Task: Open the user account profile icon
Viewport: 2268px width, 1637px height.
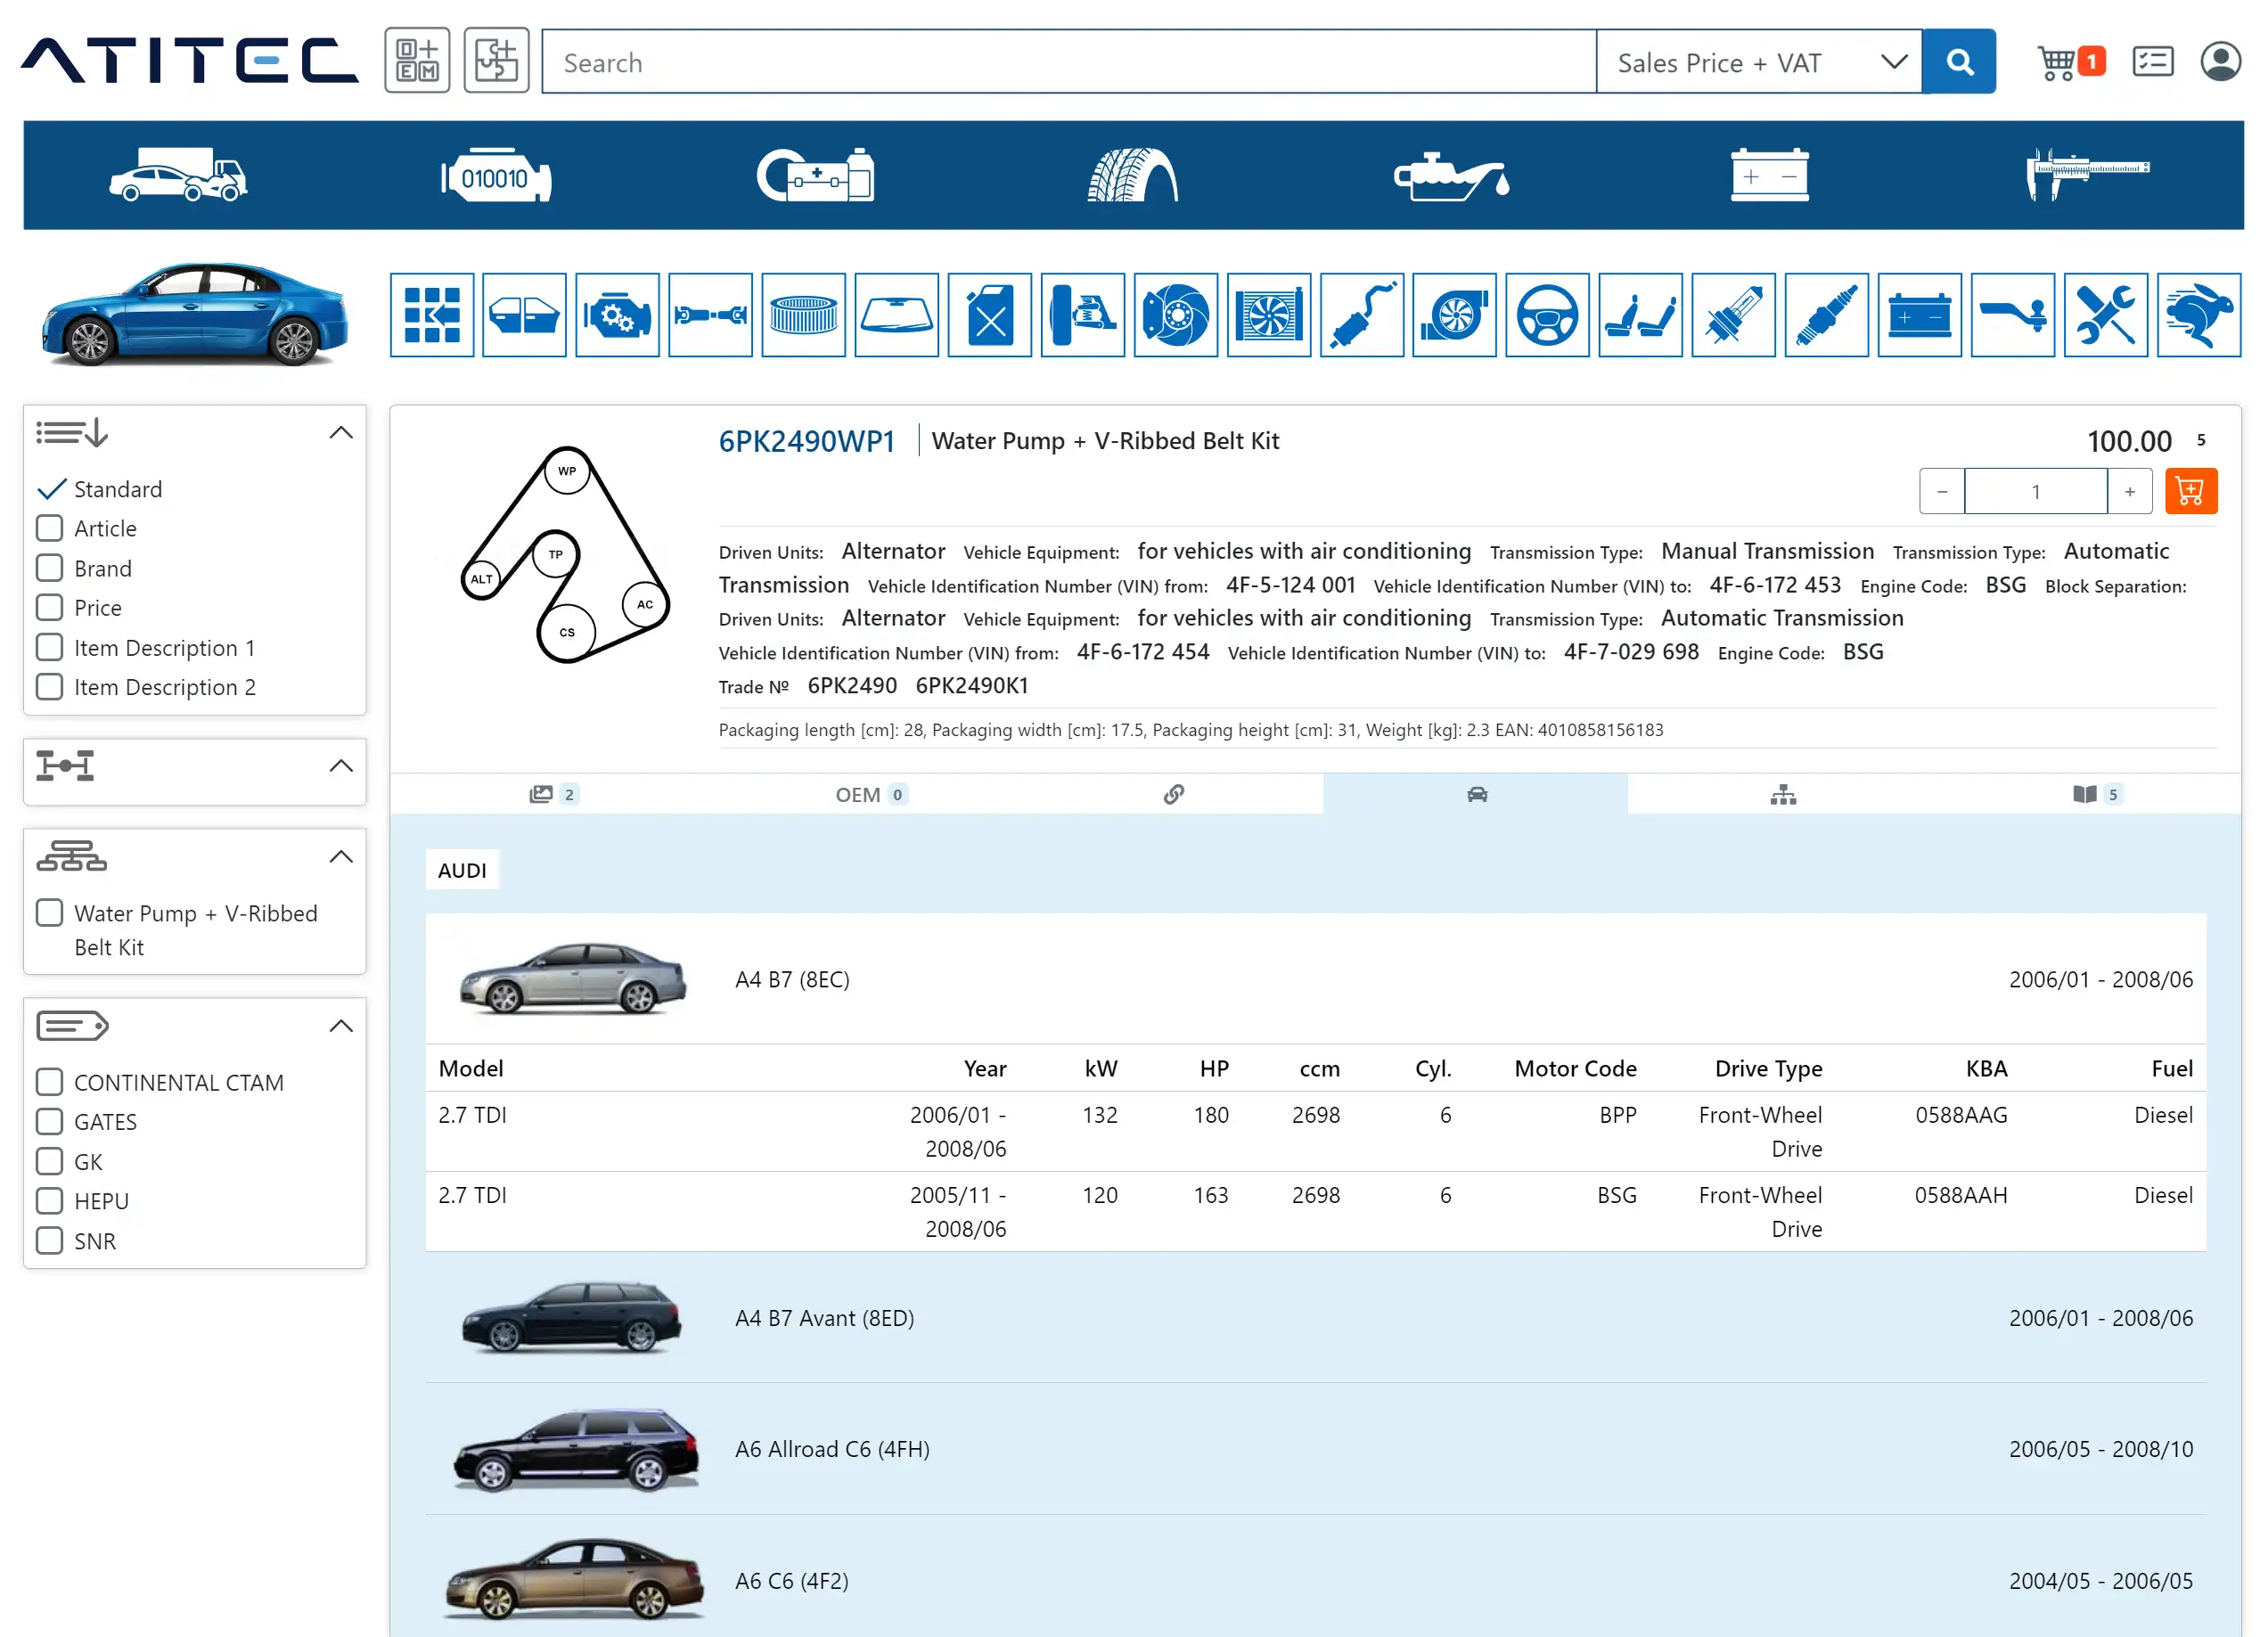Action: 2220,62
